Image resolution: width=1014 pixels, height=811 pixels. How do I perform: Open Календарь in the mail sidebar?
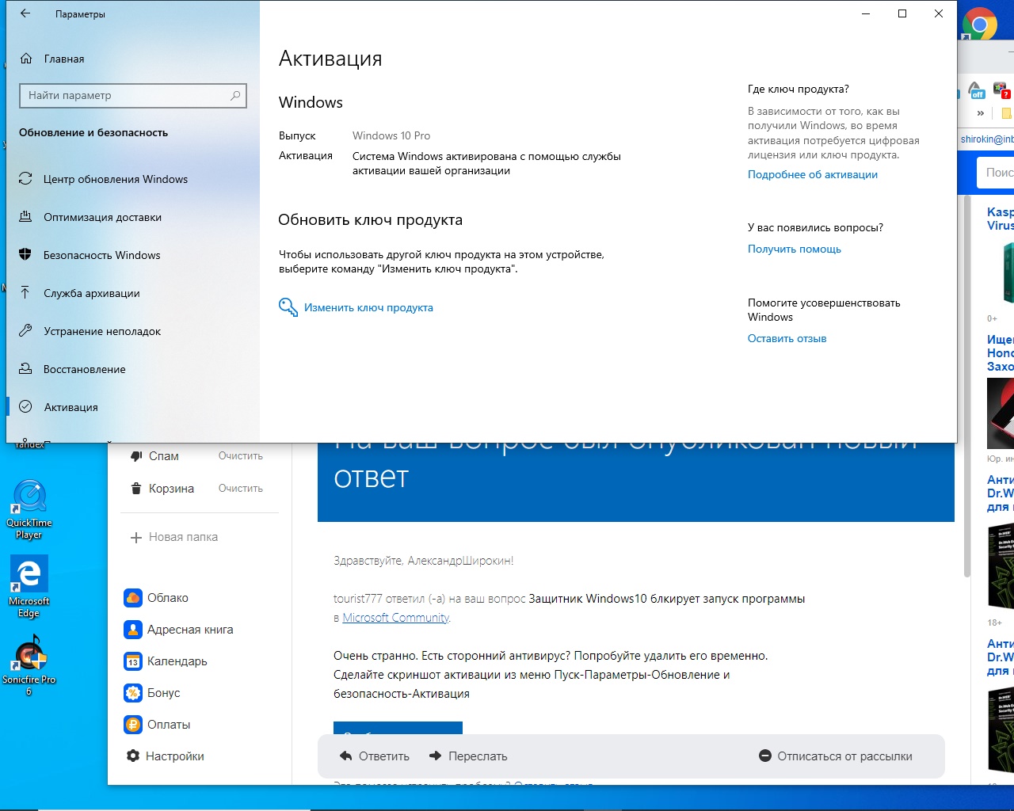(x=166, y=661)
